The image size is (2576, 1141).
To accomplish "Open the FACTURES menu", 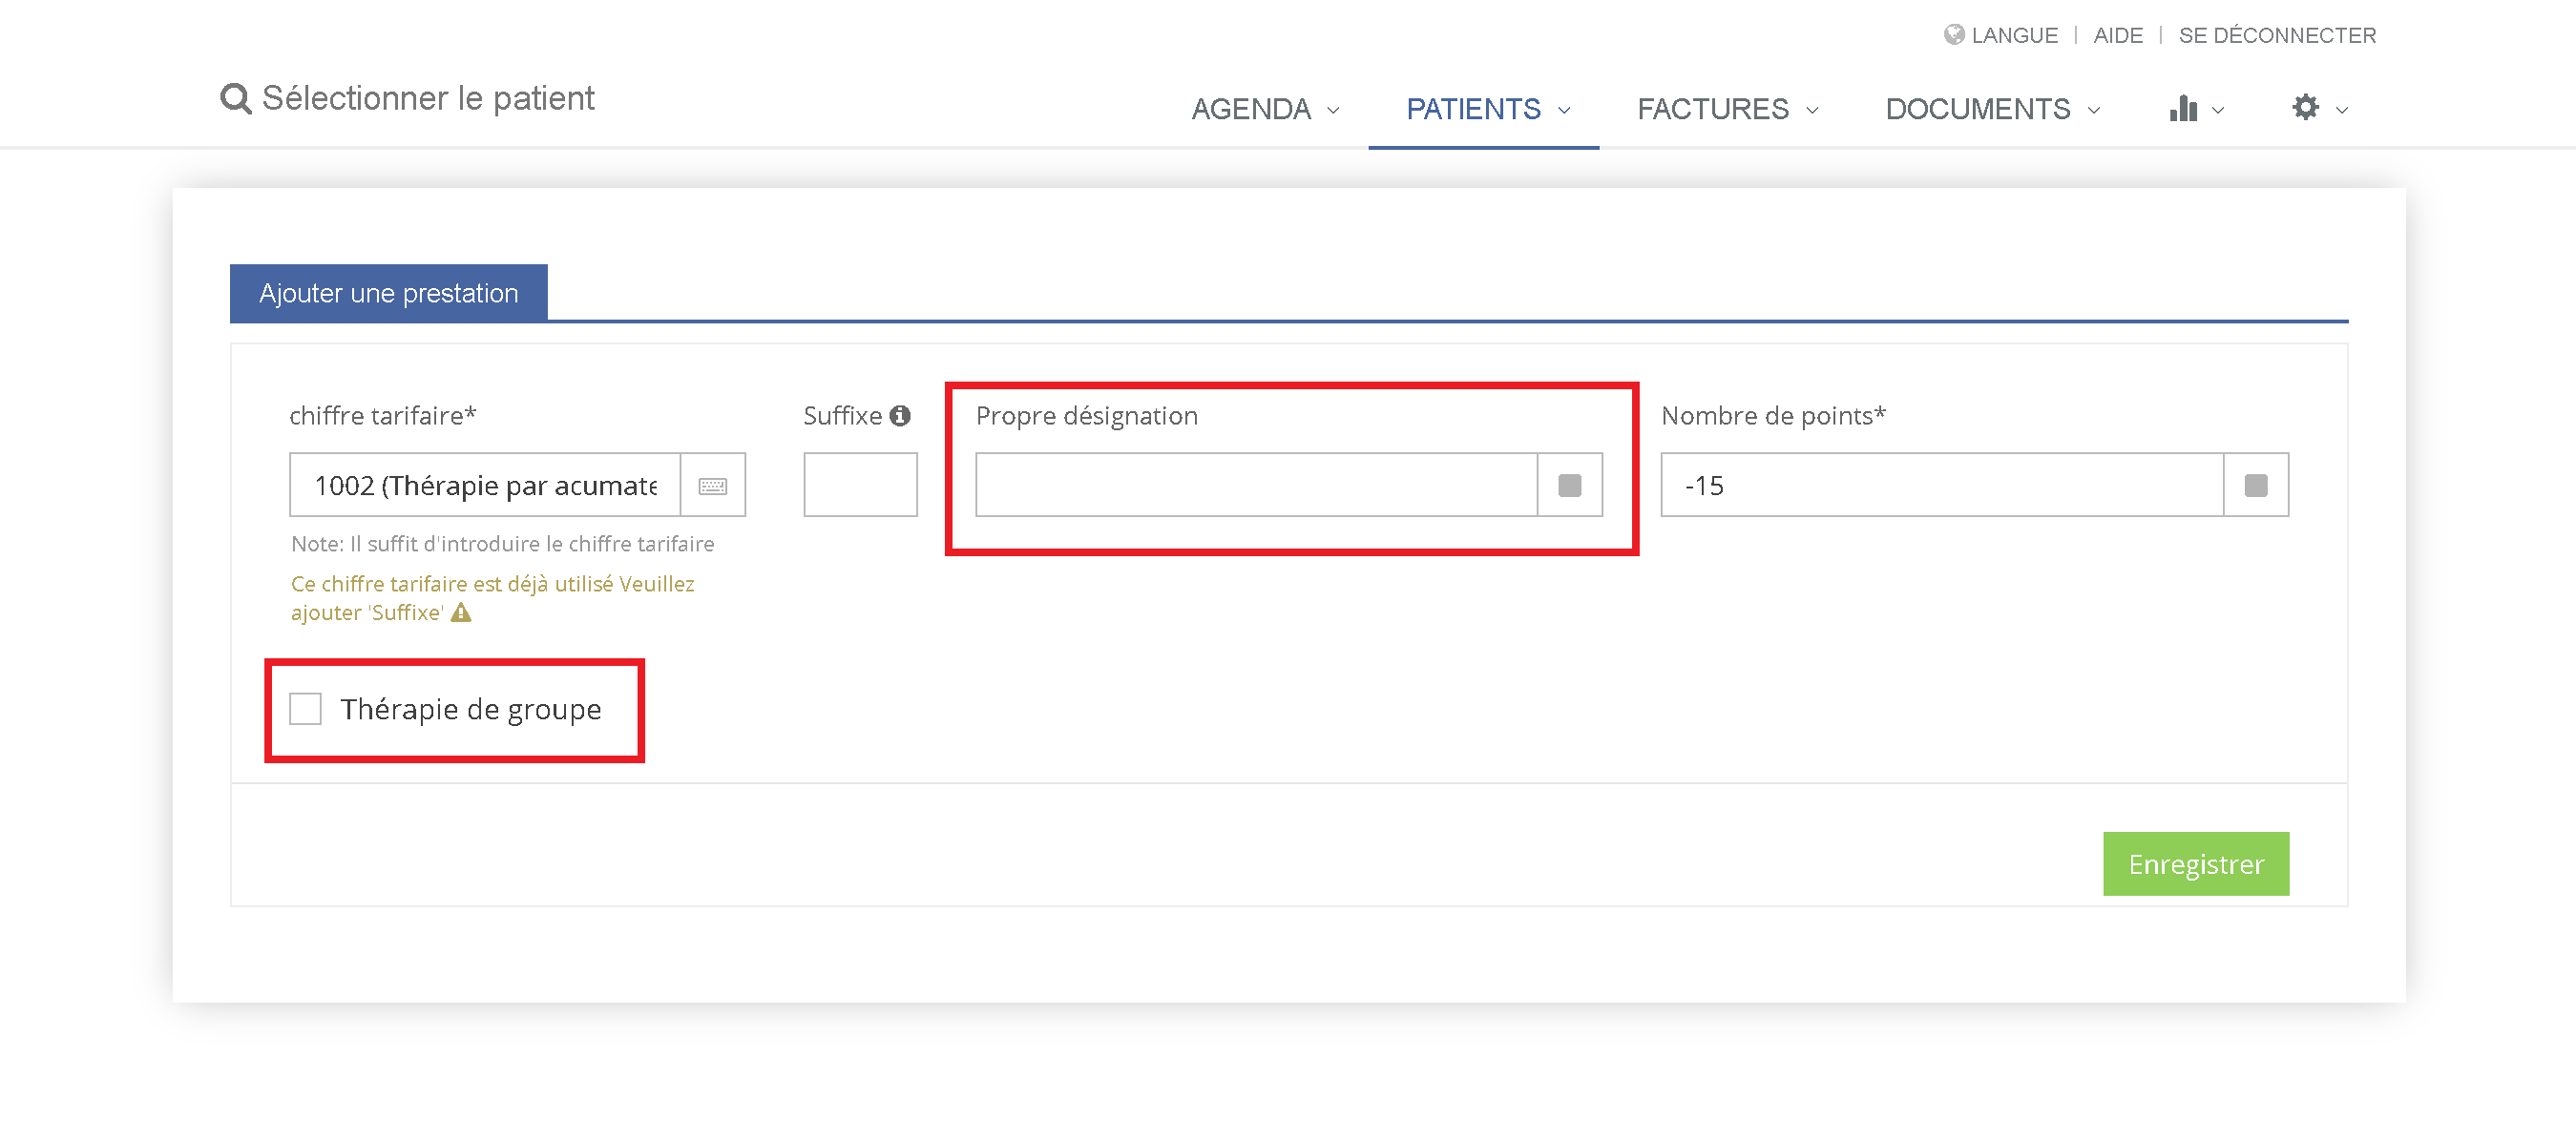I will click(1713, 109).
